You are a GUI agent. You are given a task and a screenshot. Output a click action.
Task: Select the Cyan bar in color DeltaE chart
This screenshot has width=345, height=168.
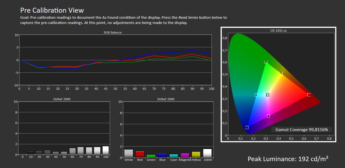tap(174, 156)
